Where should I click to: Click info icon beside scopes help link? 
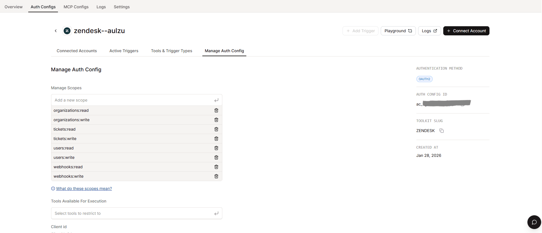53,189
